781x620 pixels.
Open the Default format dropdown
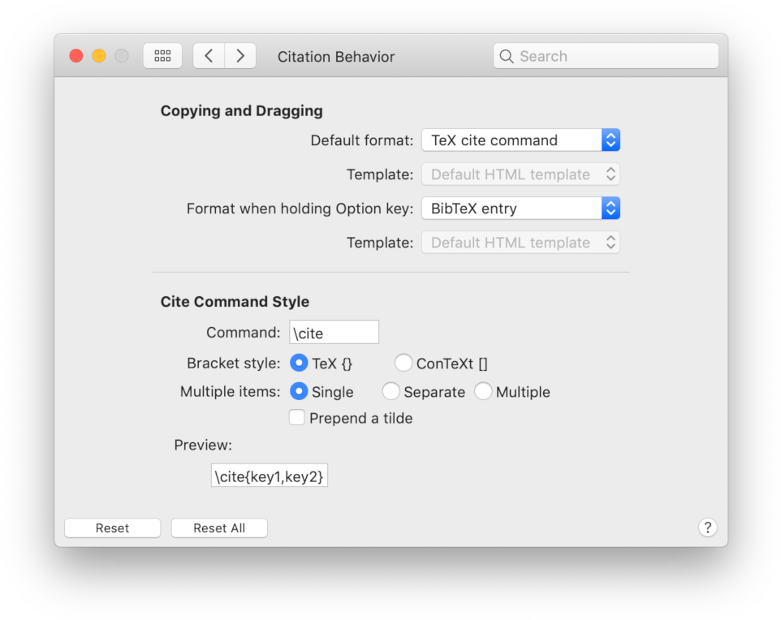[520, 140]
